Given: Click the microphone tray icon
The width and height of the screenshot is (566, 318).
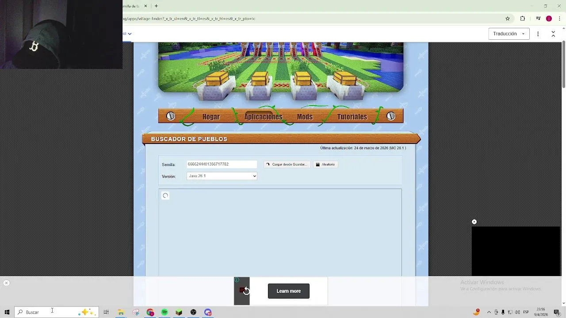Looking at the screenshot, I should tap(503, 312).
